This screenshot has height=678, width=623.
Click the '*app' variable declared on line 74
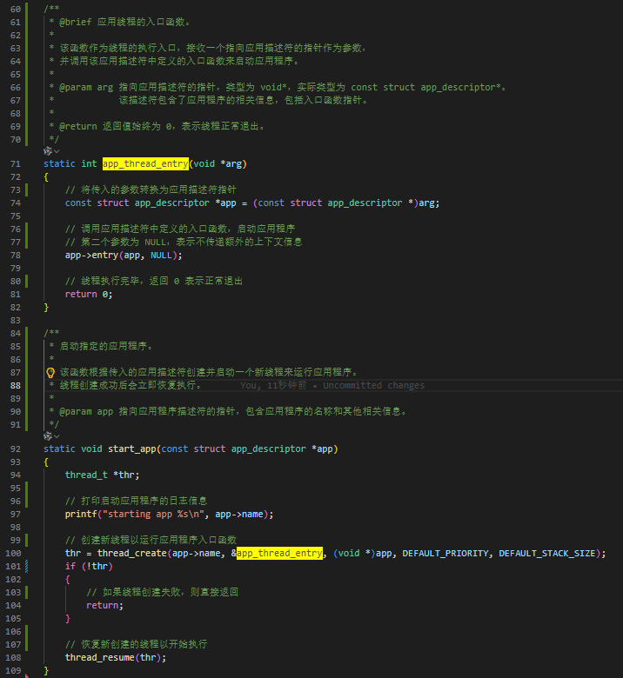226,203
